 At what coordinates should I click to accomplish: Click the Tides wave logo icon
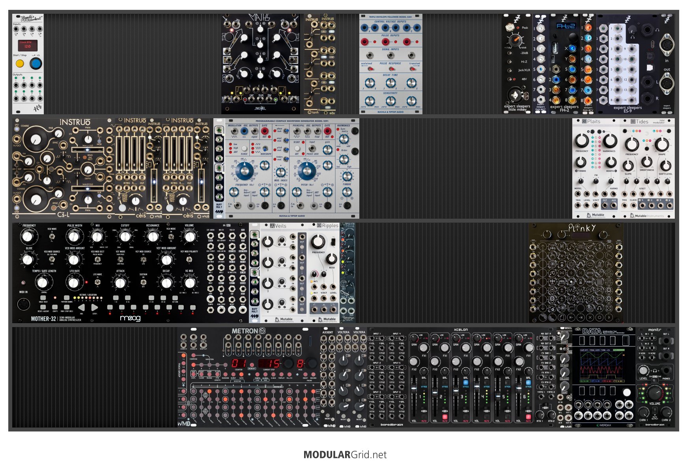[x=633, y=122]
